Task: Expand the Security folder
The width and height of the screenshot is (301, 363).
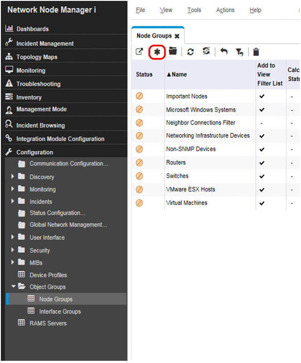Action: pos(13,250)
